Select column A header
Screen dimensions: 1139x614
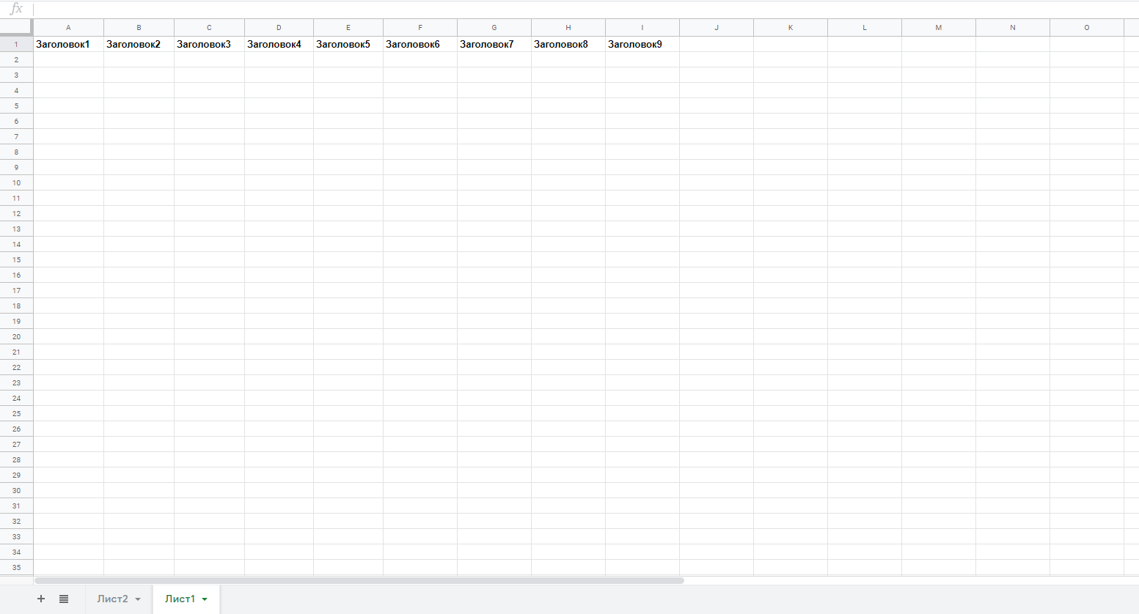click(68, 27)
